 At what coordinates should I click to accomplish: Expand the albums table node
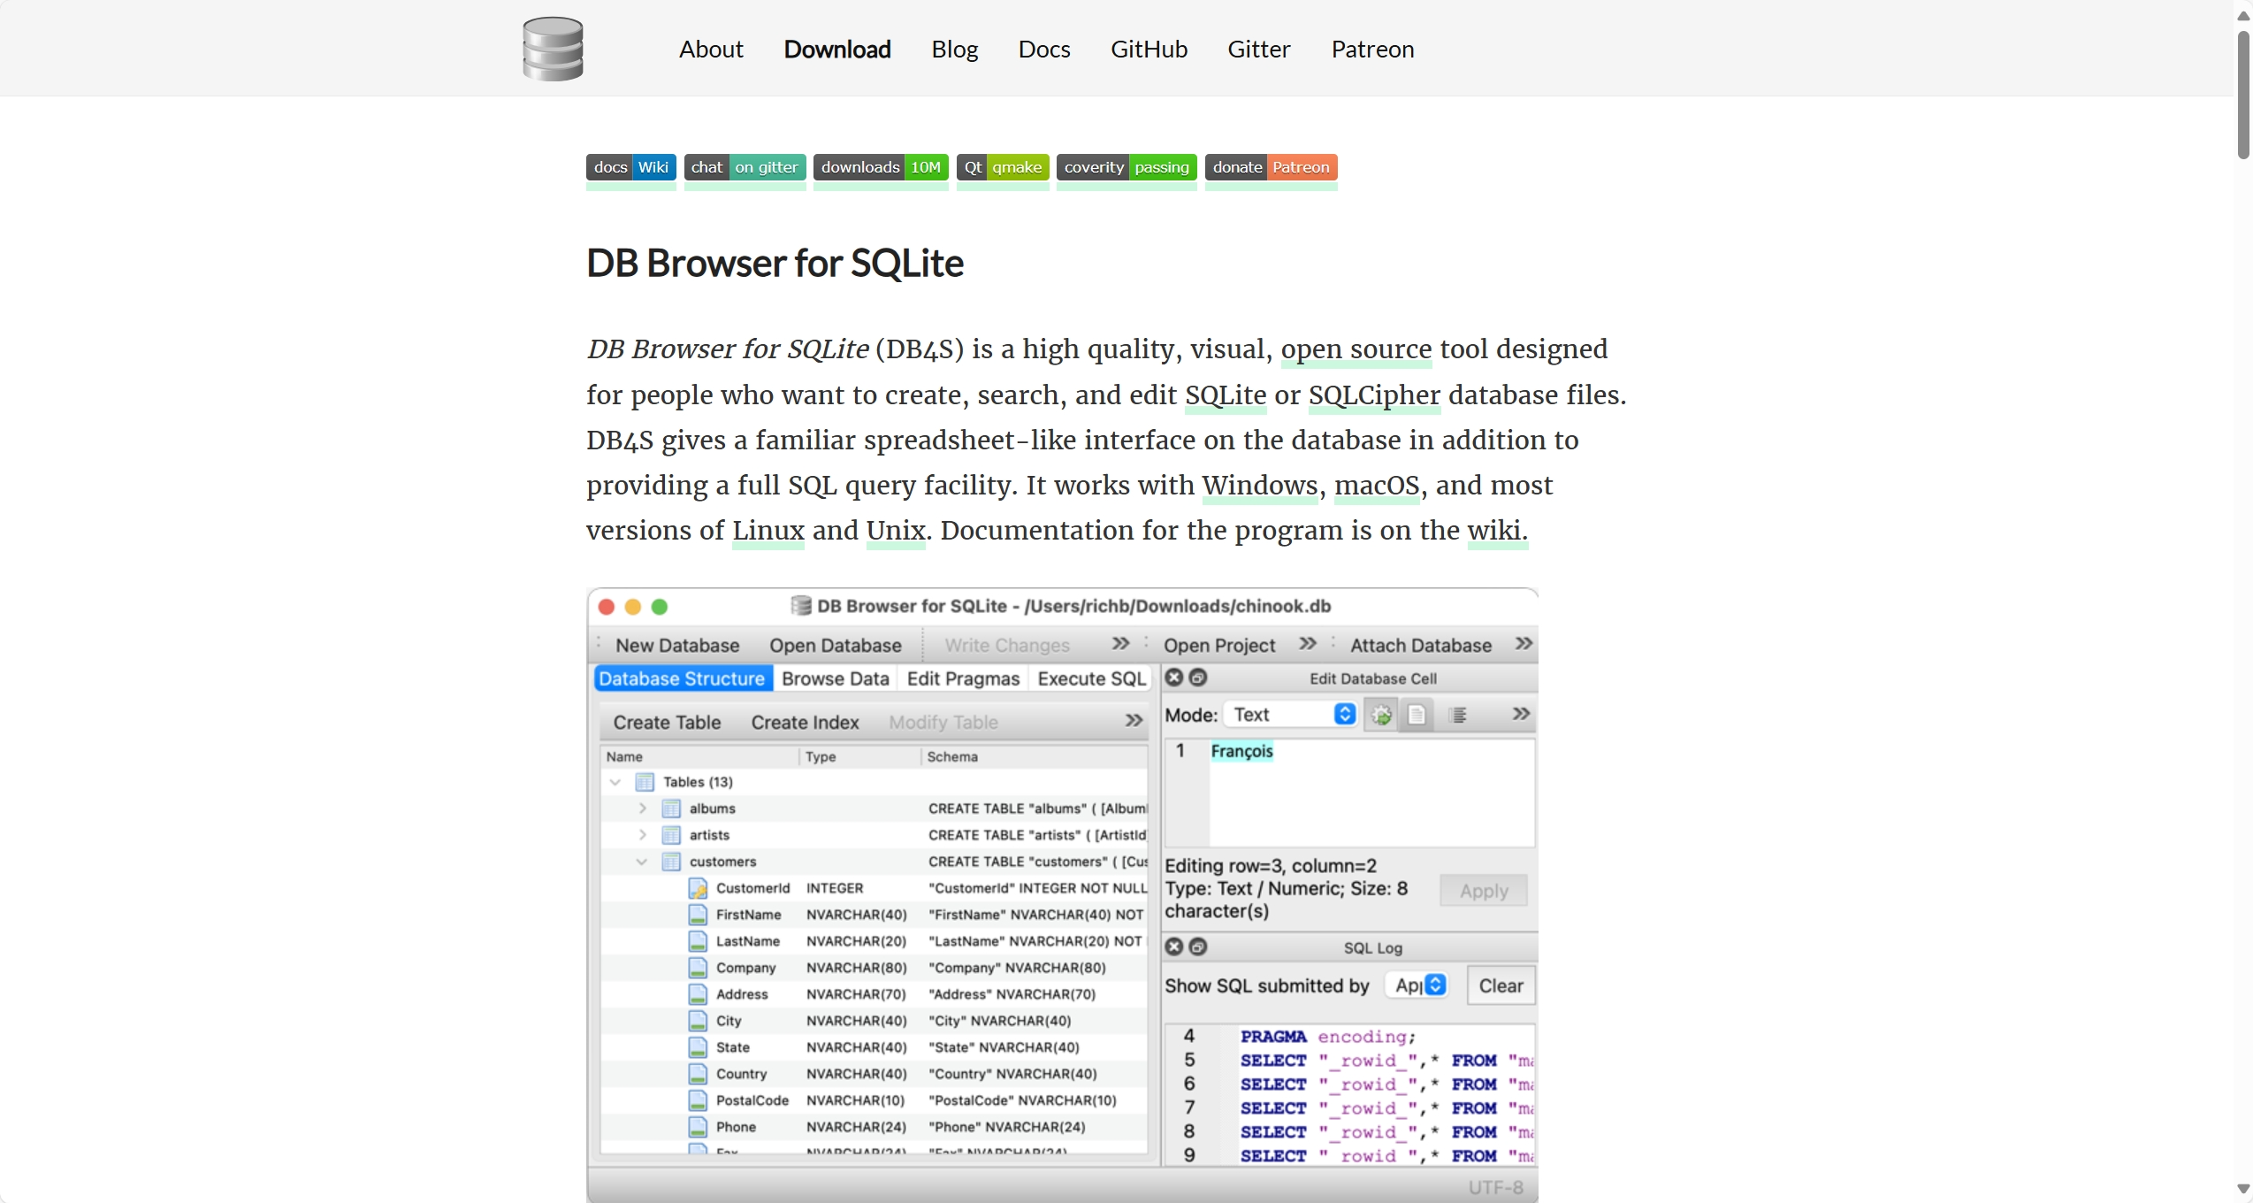pos(643,808)
